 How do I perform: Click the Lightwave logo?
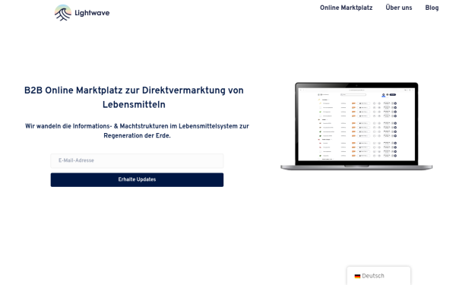82,13
